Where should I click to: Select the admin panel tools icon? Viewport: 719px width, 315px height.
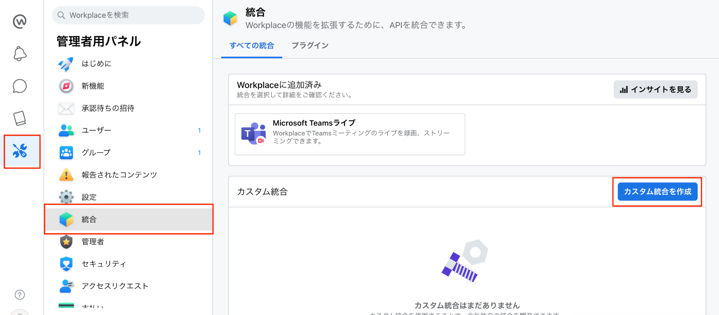pyautogui.click(x=20, y=151)
